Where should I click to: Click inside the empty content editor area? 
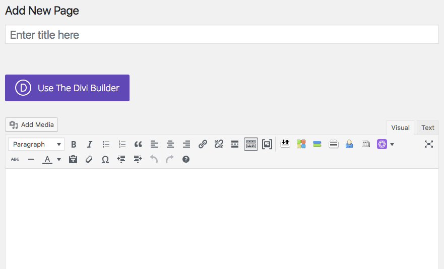(222, 219)
